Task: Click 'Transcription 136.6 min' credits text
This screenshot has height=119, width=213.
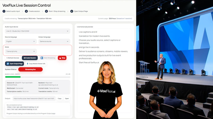Action: (27, 19)
